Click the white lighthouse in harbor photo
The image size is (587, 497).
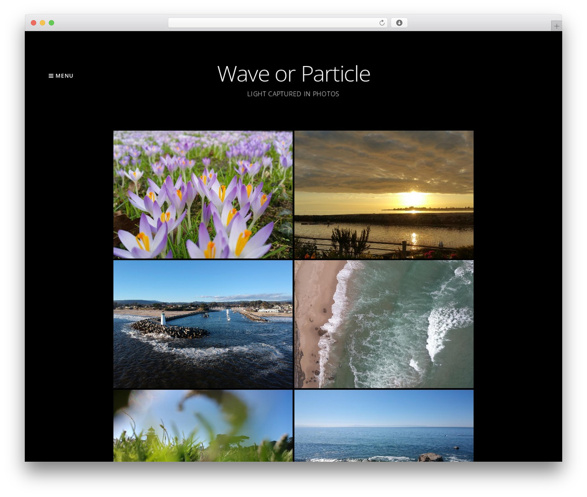(163, 318)
